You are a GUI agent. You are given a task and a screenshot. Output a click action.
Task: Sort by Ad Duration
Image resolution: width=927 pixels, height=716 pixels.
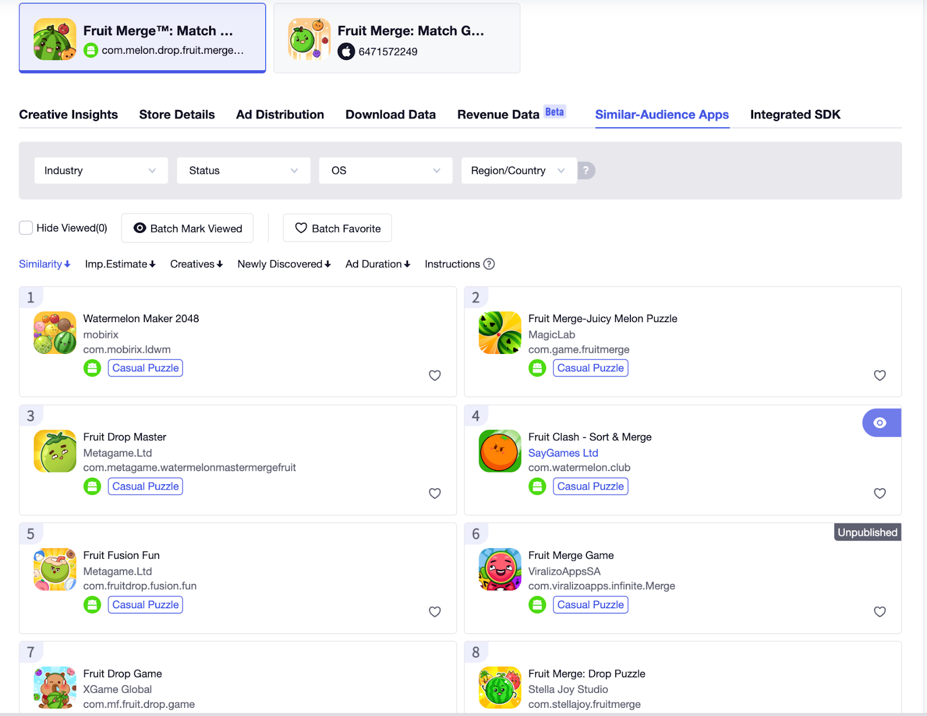378,264
